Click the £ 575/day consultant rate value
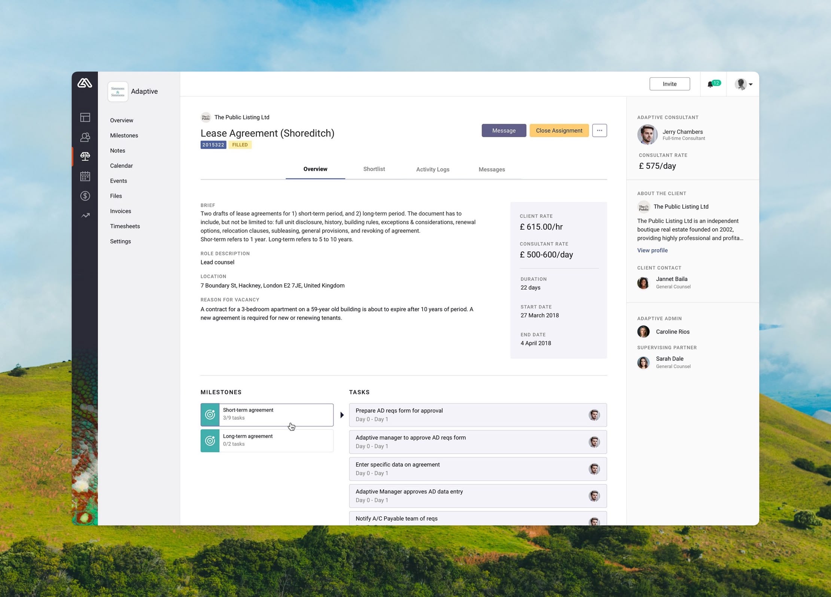 tap(657, 166)
